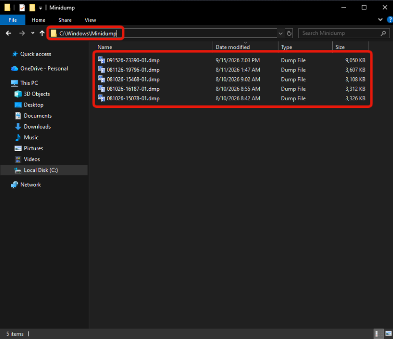Click the search magnifier icon
This screenshot has width=393, height=339.
pyautogui.click(x=383, y=33)
